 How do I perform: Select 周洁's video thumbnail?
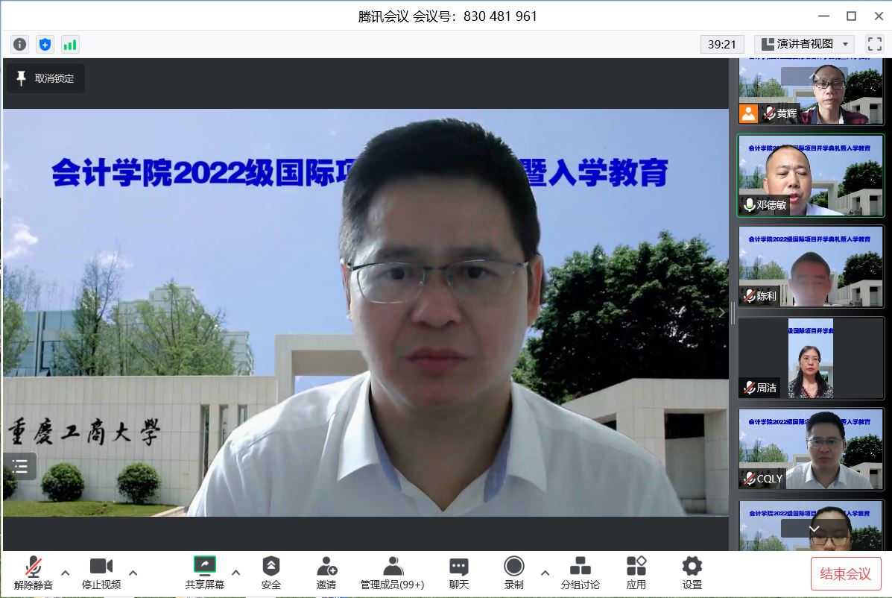[x=811, y=359]
